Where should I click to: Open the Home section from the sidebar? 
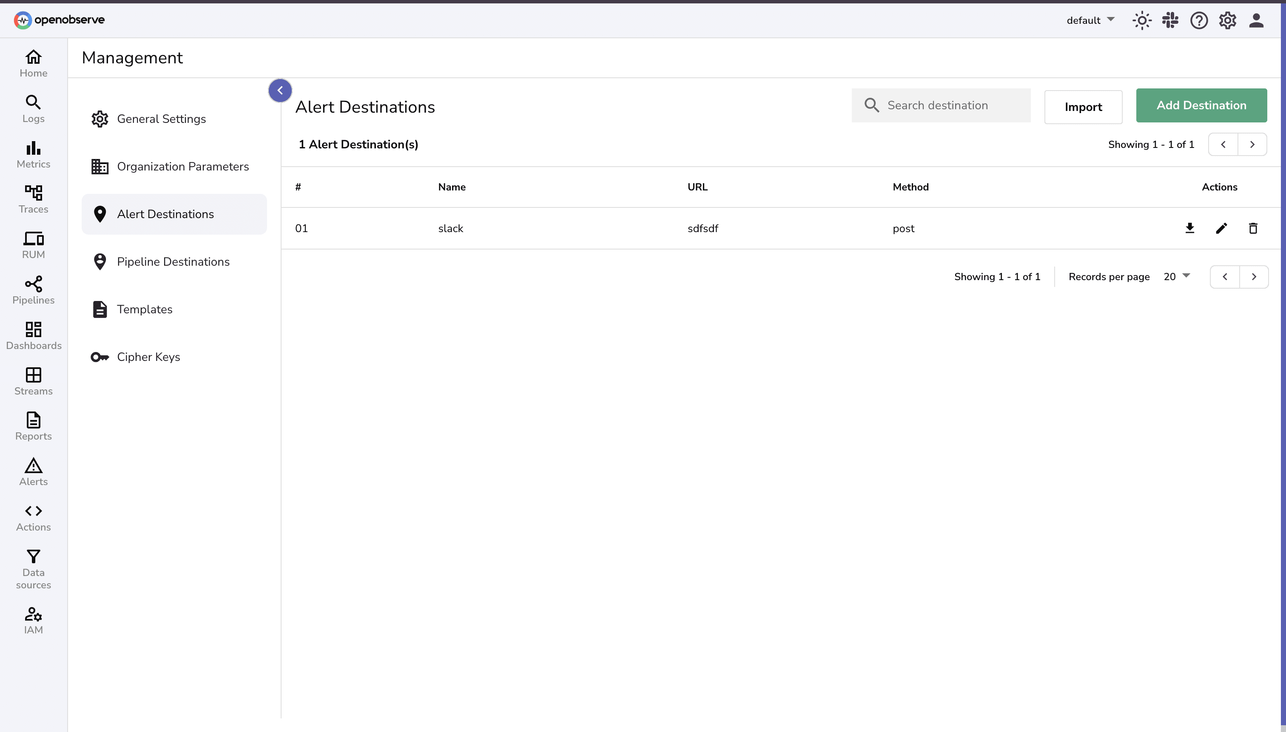coord(33,62)
